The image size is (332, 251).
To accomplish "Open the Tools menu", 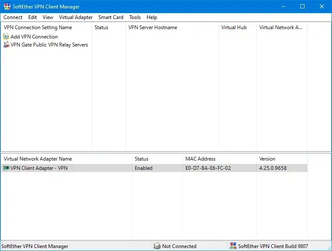I will point(135,17).
